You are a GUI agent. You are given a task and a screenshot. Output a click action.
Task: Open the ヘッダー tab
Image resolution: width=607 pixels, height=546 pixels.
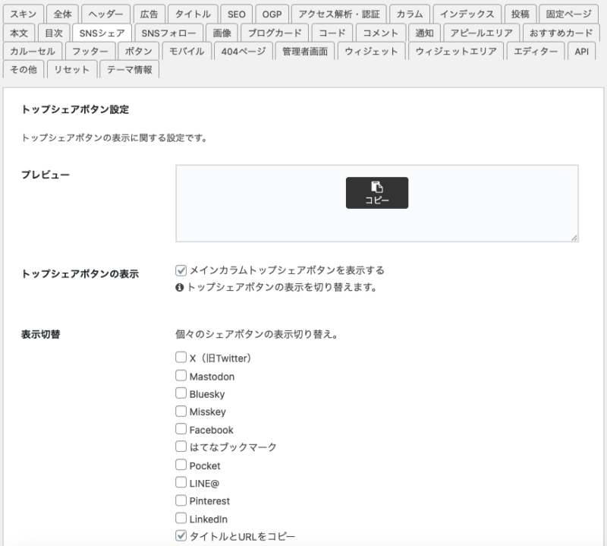[x=105, y=14]
